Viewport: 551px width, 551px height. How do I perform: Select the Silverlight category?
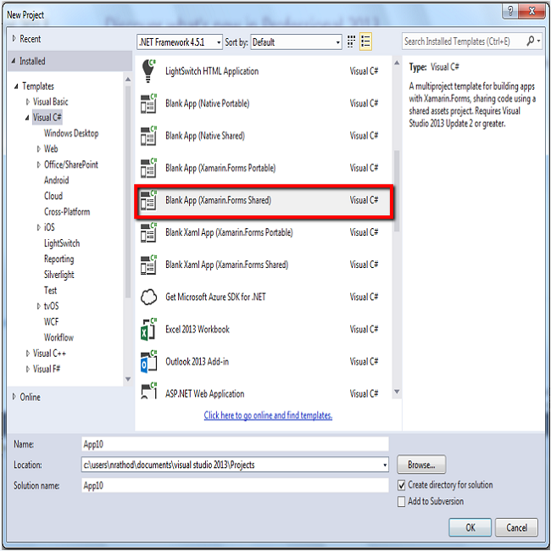59,275
